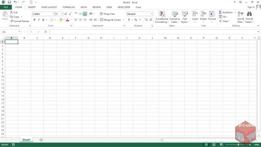Screen dimensions: 261x147
Task: Copy the selection
Action: (15, 17)
